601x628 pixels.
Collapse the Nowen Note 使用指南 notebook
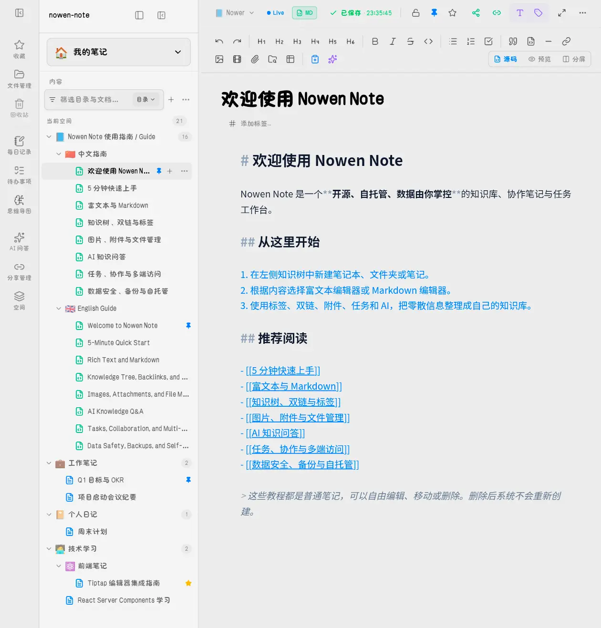click(x=49, y=137)
